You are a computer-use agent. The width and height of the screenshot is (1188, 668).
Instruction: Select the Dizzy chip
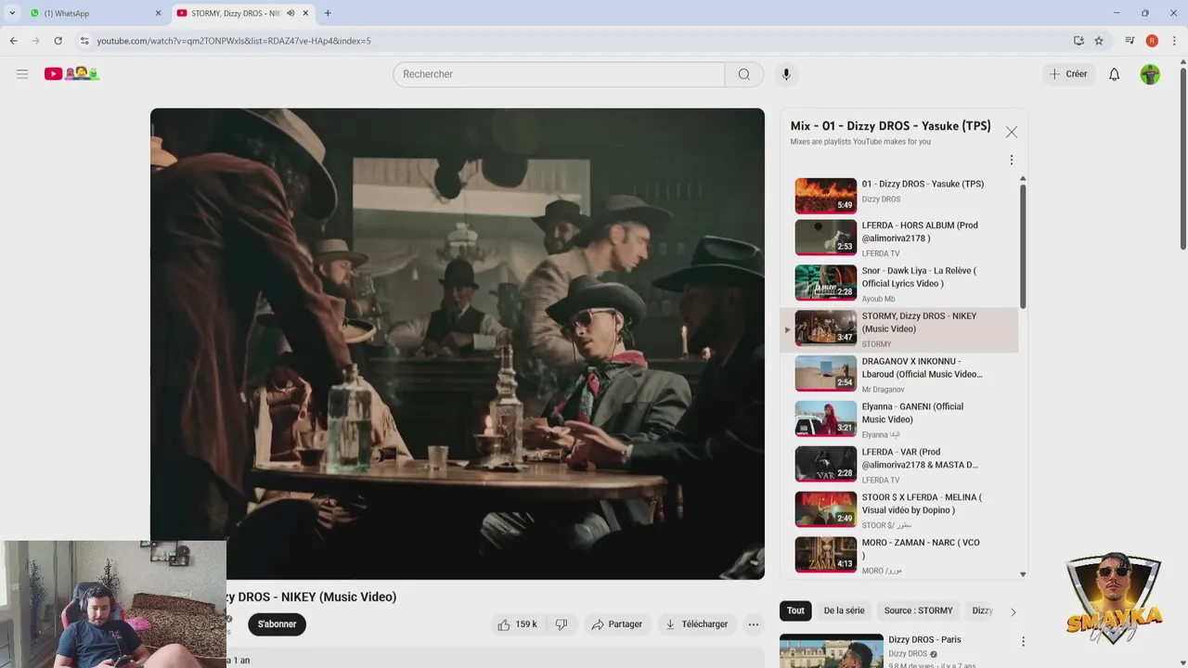point(982,610)
